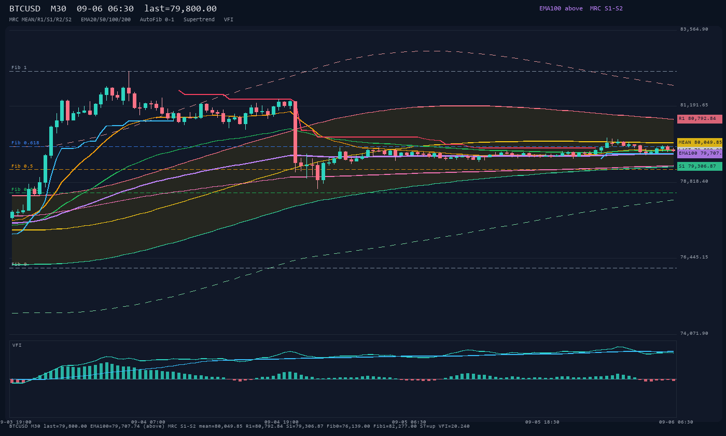Click the 76,445.15 price axis value

[694, 257]
